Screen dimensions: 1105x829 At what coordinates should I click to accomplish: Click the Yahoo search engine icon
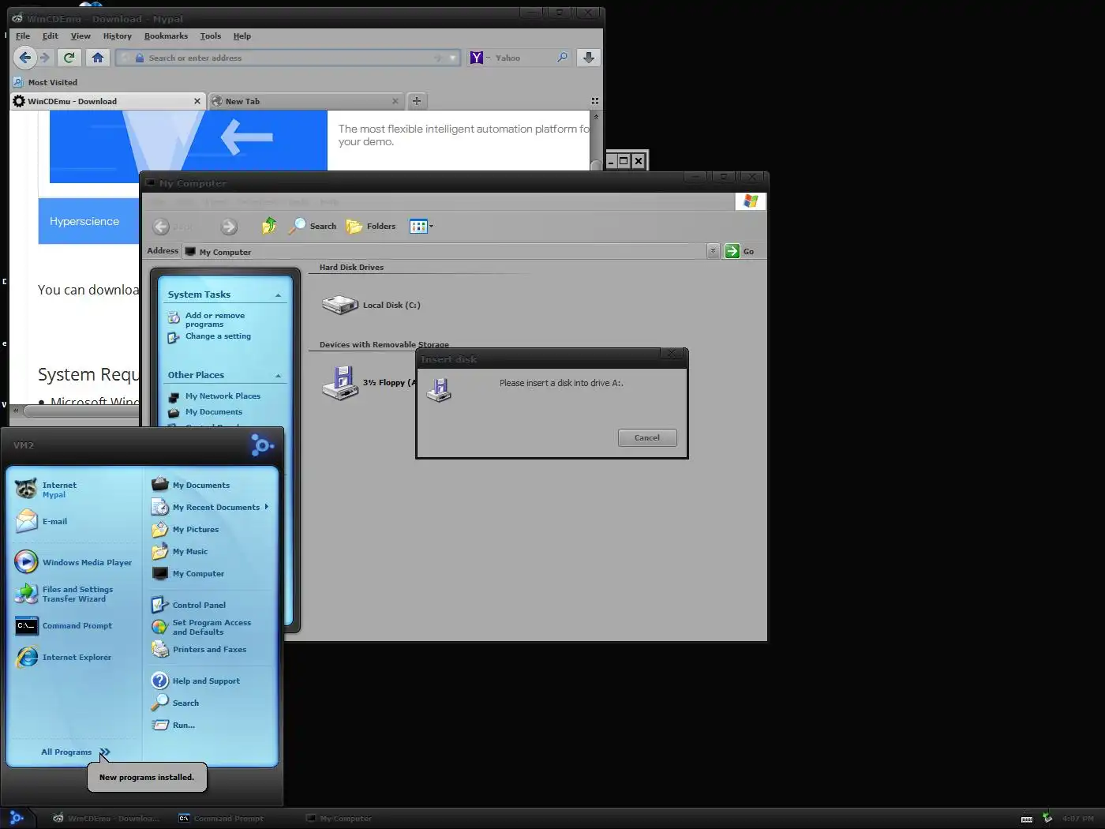(x=477, y=58)
